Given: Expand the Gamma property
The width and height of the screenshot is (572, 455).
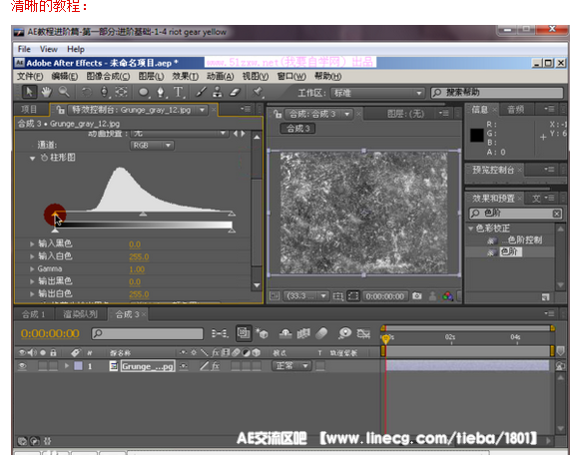Looking at the screenshot, I should tap(32, 269).
